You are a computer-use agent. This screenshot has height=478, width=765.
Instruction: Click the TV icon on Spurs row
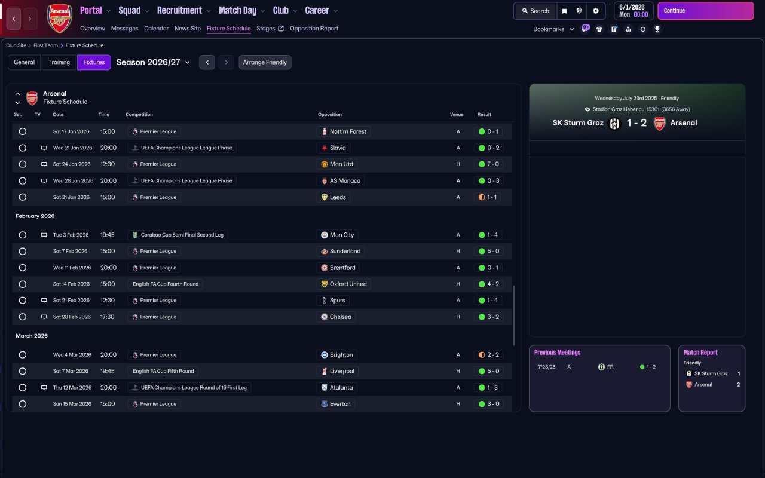tap(44, 301)
